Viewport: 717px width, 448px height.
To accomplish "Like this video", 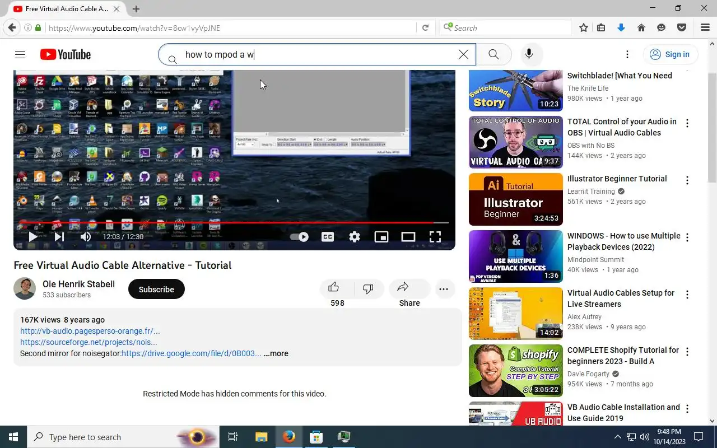I will (x=334, y=288).
